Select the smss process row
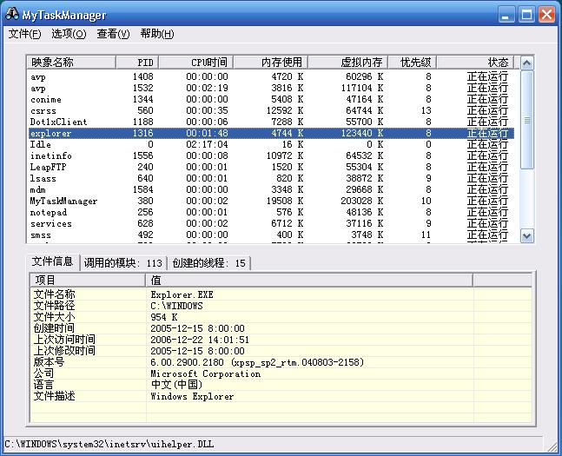The height and width of the screenshot is (456, 562). (271, 235)
